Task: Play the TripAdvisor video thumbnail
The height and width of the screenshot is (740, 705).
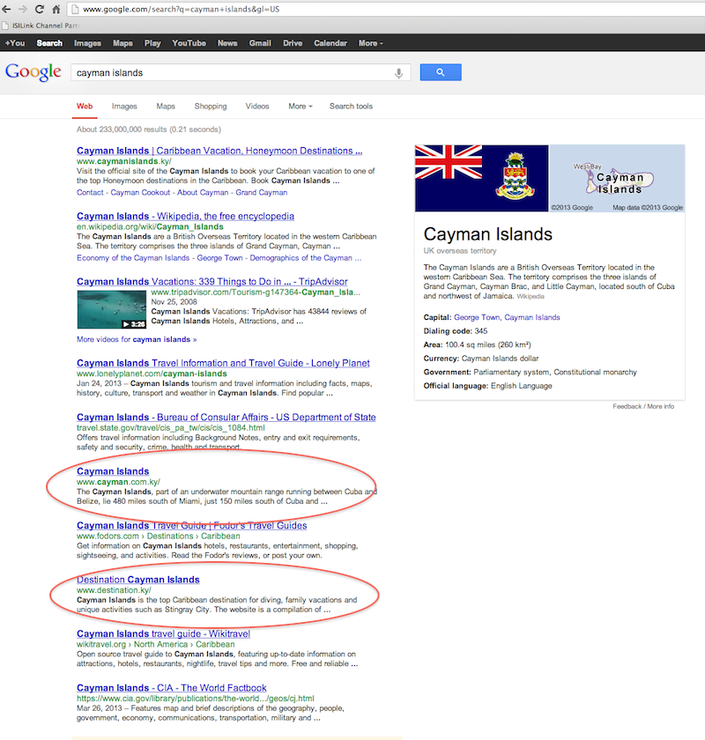Action: coord(112,309)
